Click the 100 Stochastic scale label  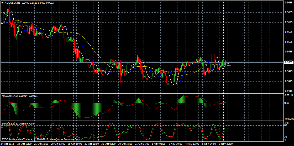coord(287,123)
